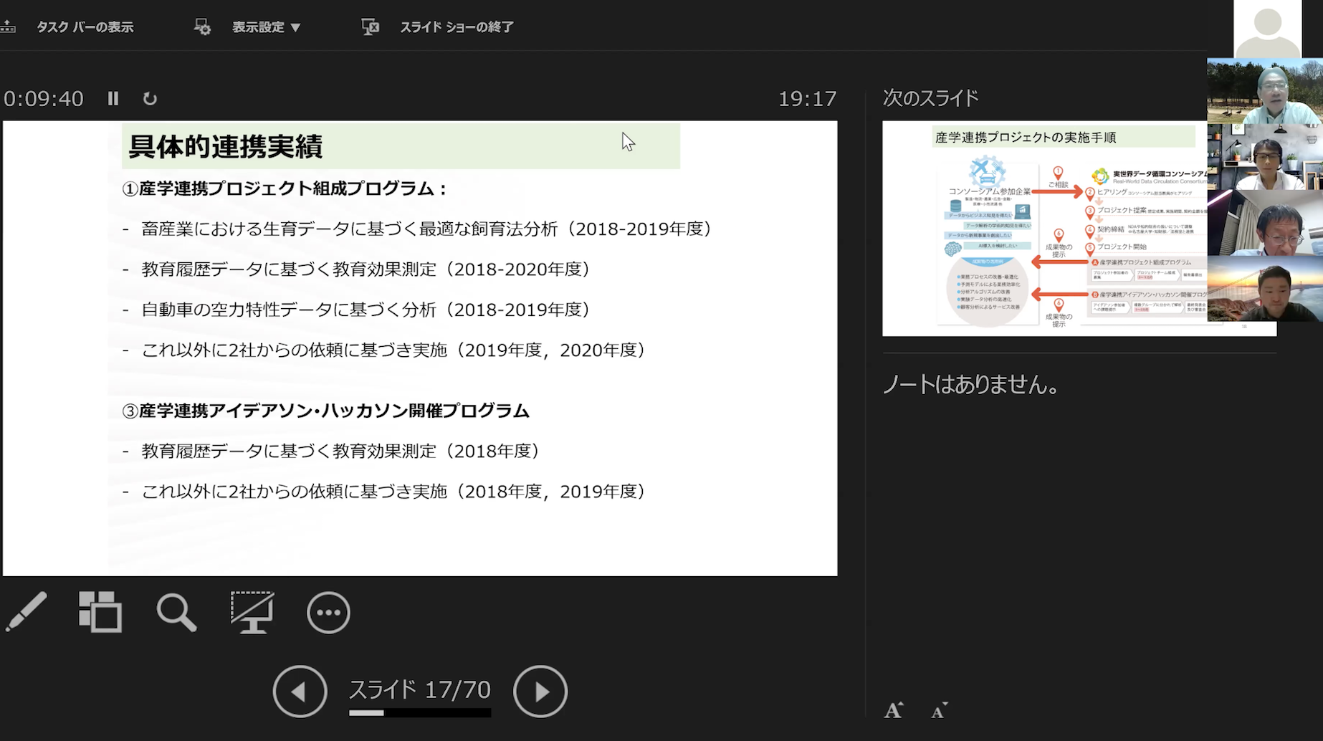The image size is (1323, 741).
Task: Click the current slide 具体的連携実績 view
Action: tap(420, 348)
